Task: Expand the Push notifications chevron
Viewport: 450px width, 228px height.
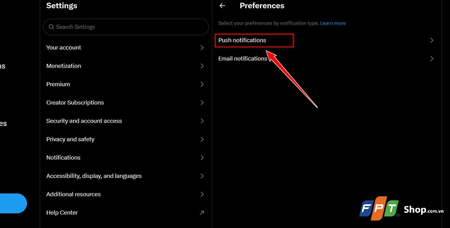Action: 432,40
